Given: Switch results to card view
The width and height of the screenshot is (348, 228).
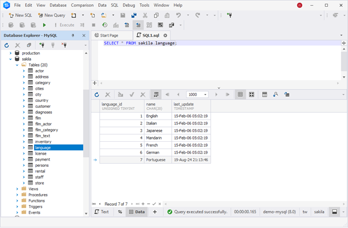Looking at the screenshot, I should click(x=252, y=95).
